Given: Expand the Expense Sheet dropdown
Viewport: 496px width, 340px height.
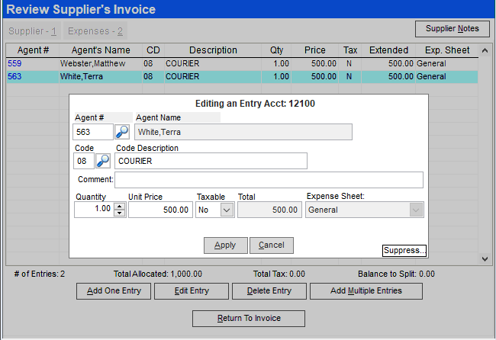Looking at the screenshot, I should (416, 210).
